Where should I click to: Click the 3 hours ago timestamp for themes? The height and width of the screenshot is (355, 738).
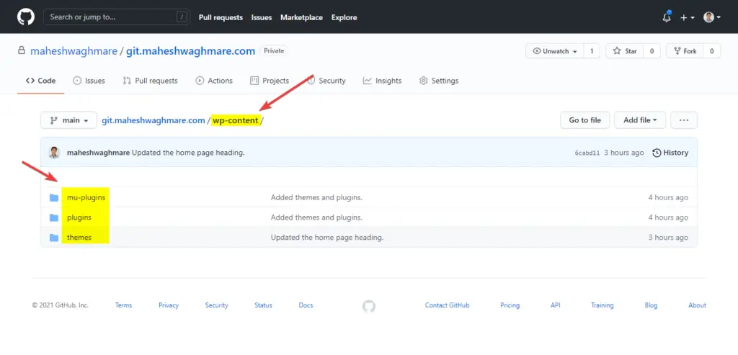pyautogui.click(x=668, y=238)
